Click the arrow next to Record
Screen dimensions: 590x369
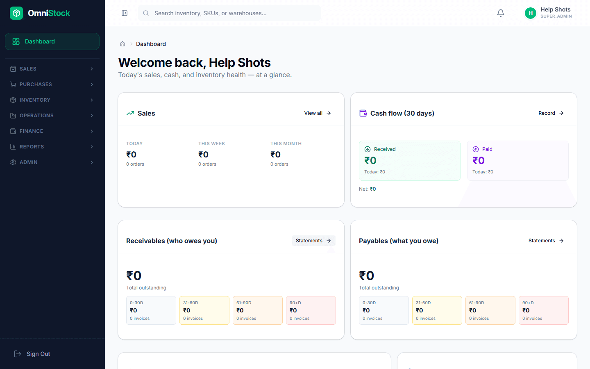tap(561, 113)
